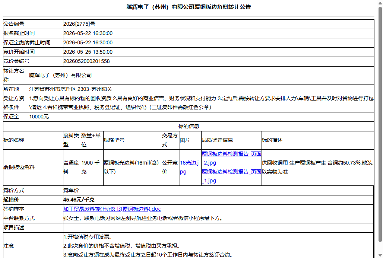Screen dimensions: 383x258
Task: Click the 项目描述 label
Action: point(14,227)
